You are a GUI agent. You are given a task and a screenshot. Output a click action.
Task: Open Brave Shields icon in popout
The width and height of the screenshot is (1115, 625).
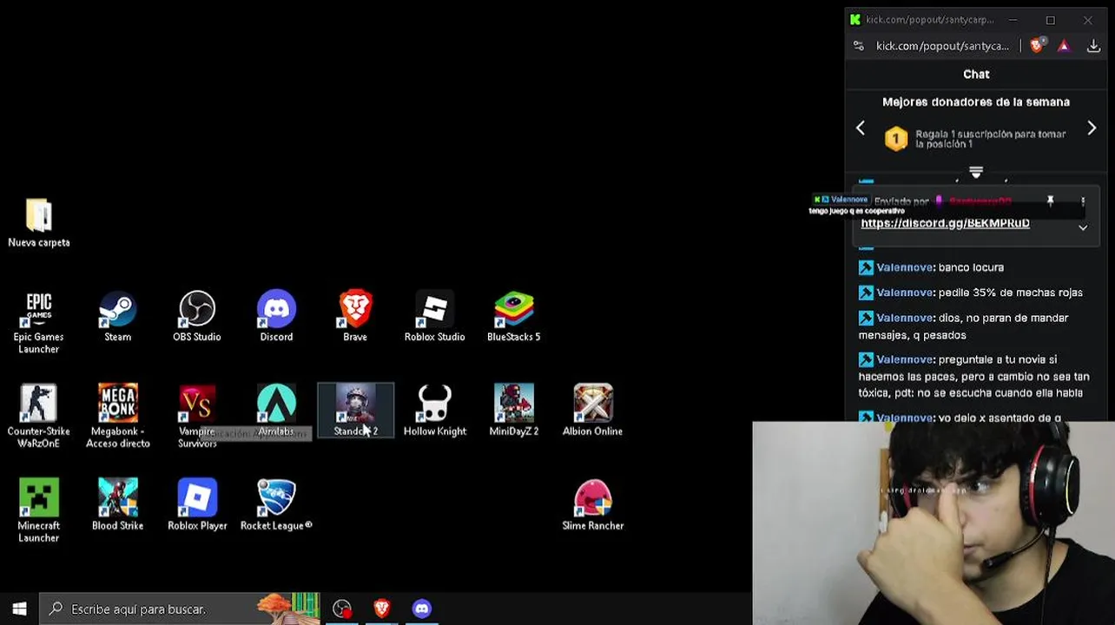pyautogui.click(x=1037, y=45)
